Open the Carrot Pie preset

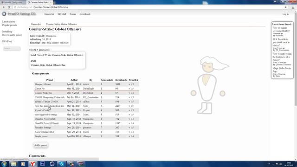click(x=39, y=89)
